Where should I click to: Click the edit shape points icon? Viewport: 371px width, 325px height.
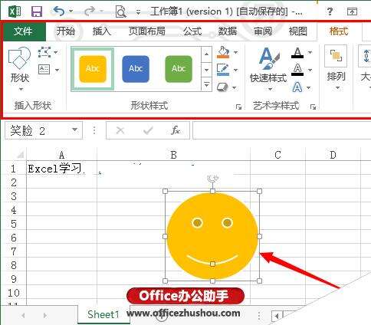[44, 52]
